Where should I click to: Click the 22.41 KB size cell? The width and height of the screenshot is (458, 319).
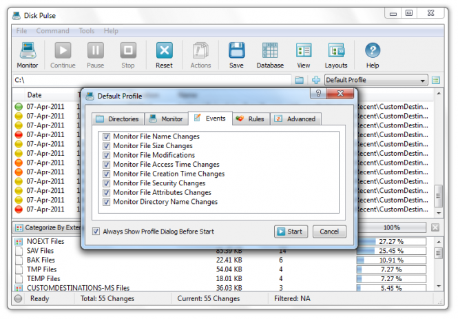click(229, 260)
